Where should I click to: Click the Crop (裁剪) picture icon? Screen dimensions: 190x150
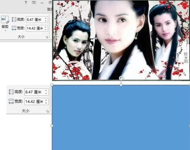pyautogui.click(x=5, y=20)
